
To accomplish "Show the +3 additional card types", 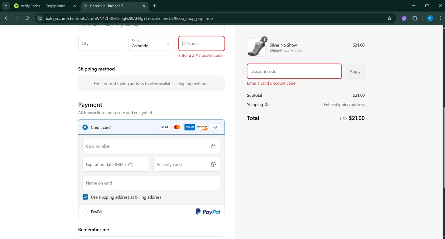I will 215,127.
